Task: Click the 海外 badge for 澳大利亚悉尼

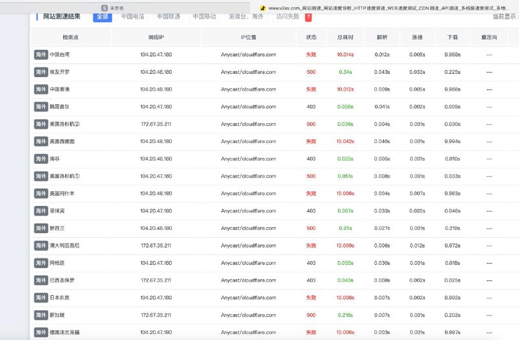Action: pos(41,245)
